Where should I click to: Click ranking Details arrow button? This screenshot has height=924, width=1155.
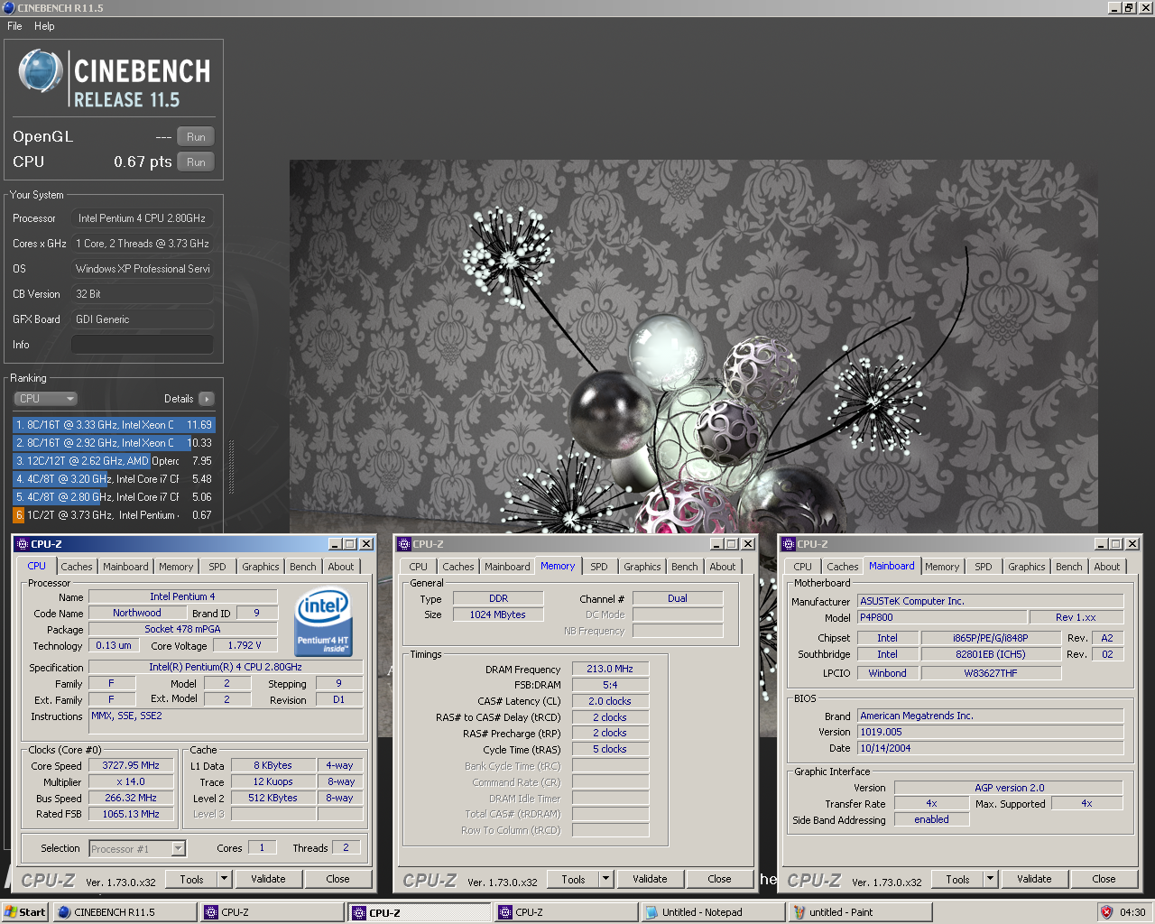(x=207, y=399)
